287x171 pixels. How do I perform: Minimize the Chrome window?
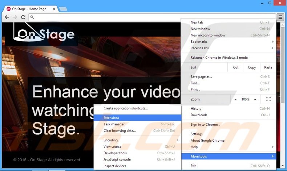point(262,3)
